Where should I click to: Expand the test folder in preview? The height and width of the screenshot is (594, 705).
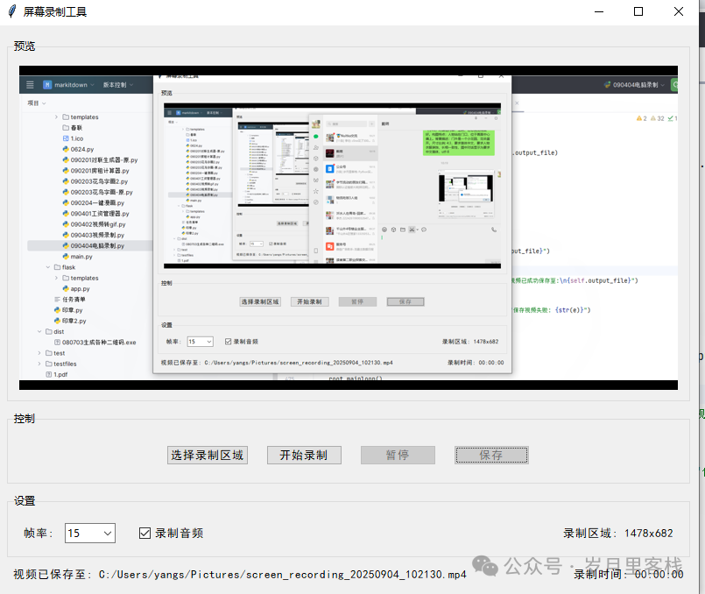(39, 353)
